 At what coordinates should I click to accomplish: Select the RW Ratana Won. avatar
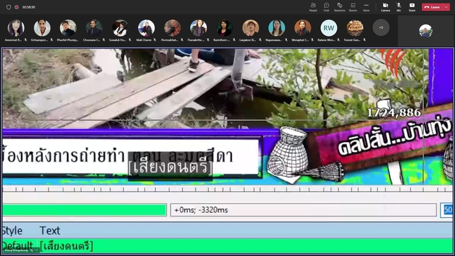coord(329,28)
